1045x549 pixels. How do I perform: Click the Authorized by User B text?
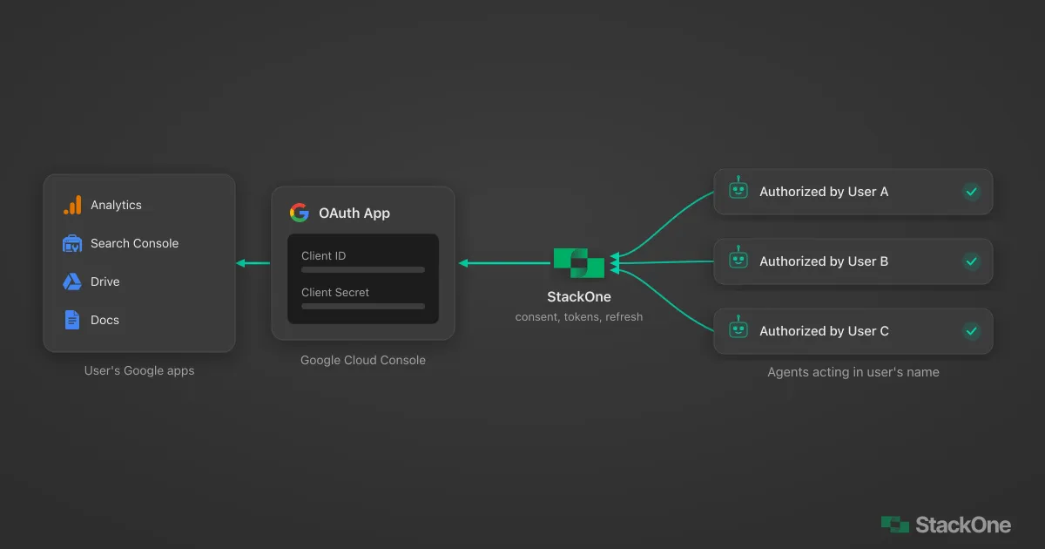(824, 261)
